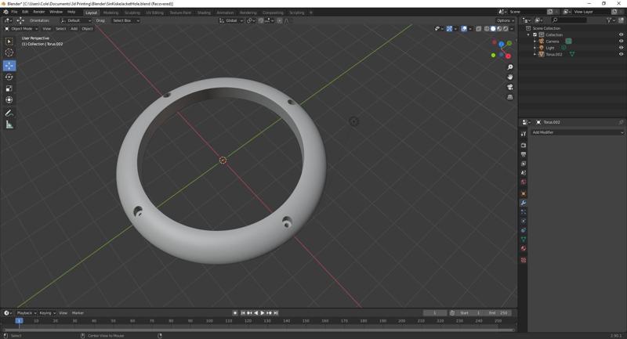
Task: Open the Render menu
Action: click(x=38, y=12)
